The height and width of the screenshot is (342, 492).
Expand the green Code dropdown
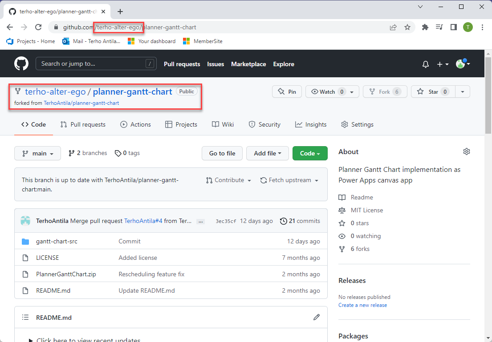click(x=310, y=153)
